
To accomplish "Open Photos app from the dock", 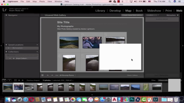I will point(73,100).
